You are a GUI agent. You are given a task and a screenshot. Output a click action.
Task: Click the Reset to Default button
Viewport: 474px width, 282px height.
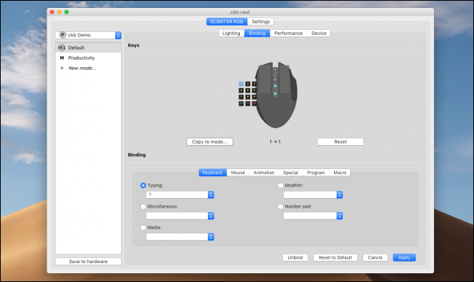(335, 257)
